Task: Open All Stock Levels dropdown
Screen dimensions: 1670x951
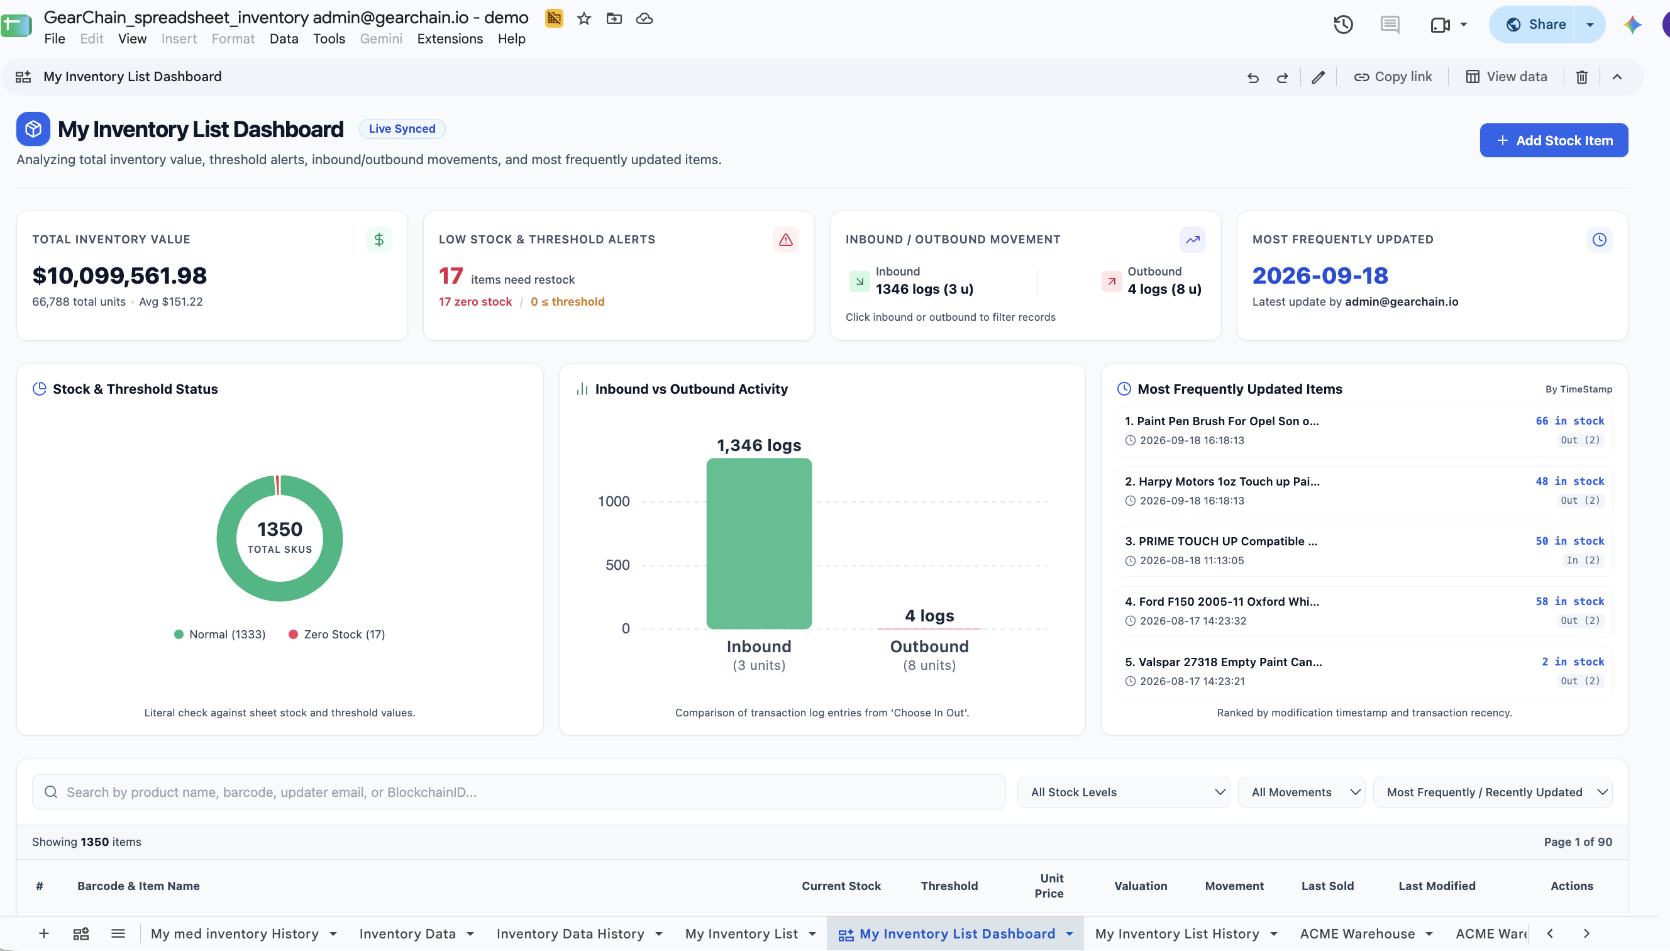Action: point(1124,792)
